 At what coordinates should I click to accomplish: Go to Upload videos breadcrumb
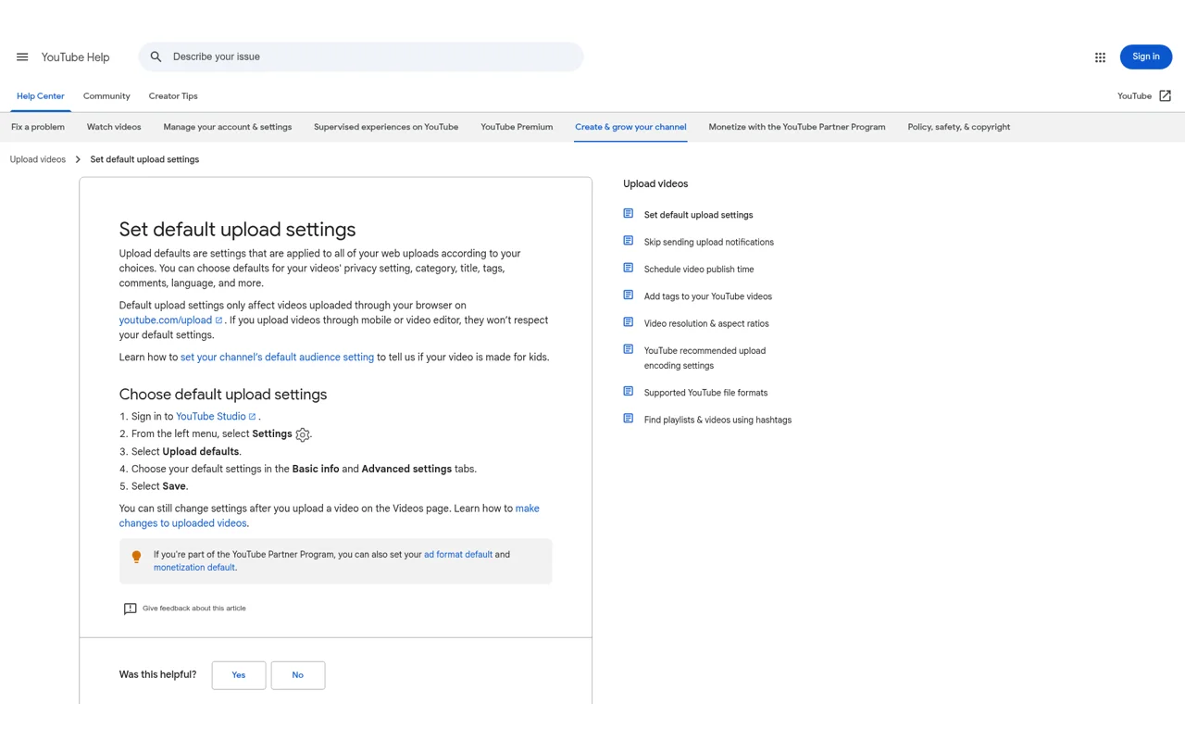point(38,159)
